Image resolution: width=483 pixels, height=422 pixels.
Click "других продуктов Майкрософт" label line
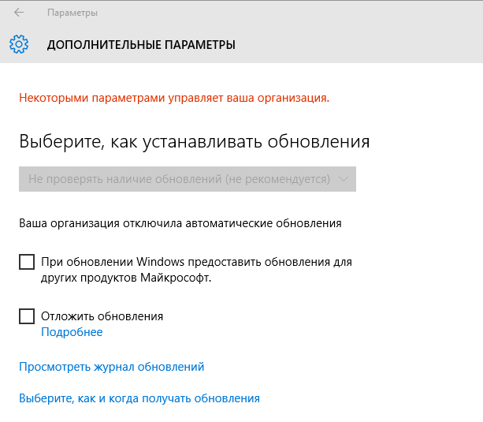coord(127,278)
